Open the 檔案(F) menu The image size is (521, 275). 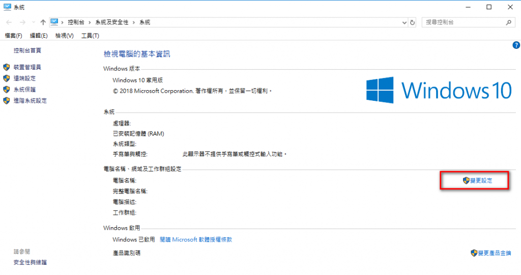click(x=13, y=36)
